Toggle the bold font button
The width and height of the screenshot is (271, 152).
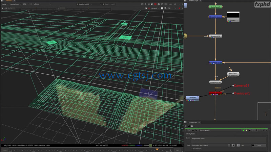pyautogui.click(x=233, y=145)
